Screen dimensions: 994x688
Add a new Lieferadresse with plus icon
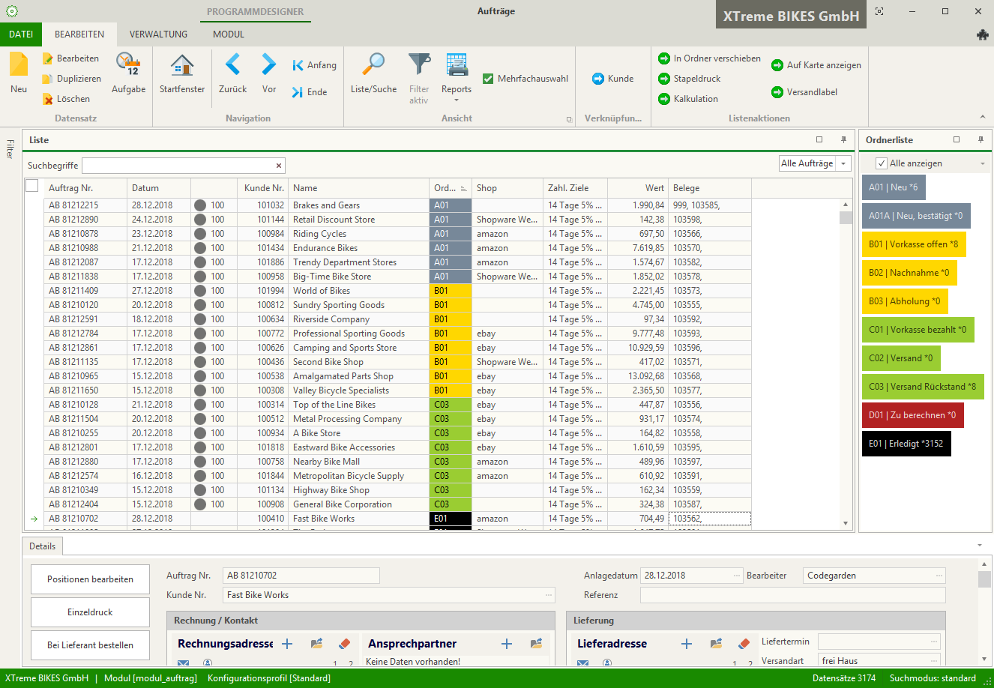pyautogui.click(x=687, y=644)
